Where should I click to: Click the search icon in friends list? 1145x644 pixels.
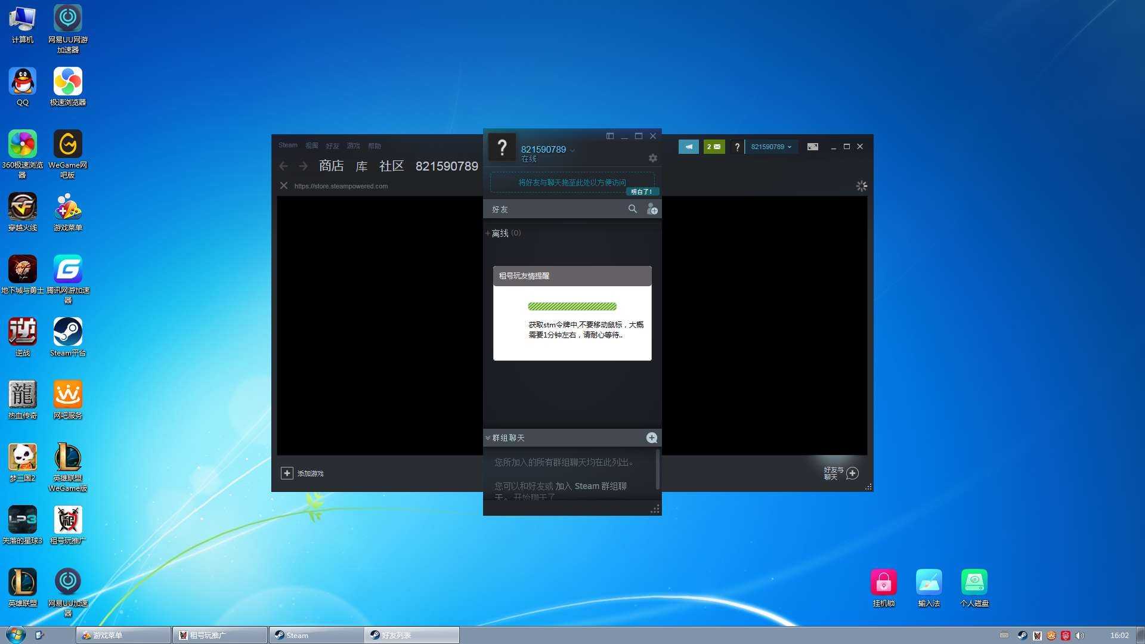click(x=633, y=209)
